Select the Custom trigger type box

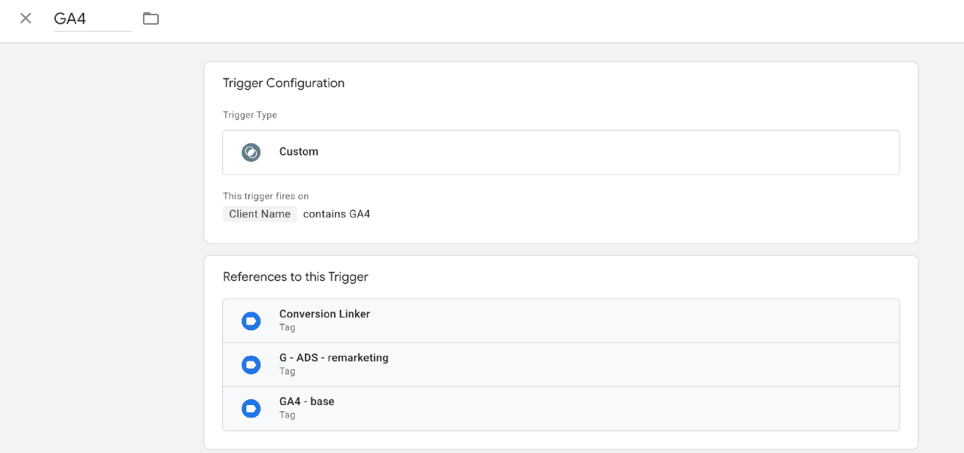(561, 152)
